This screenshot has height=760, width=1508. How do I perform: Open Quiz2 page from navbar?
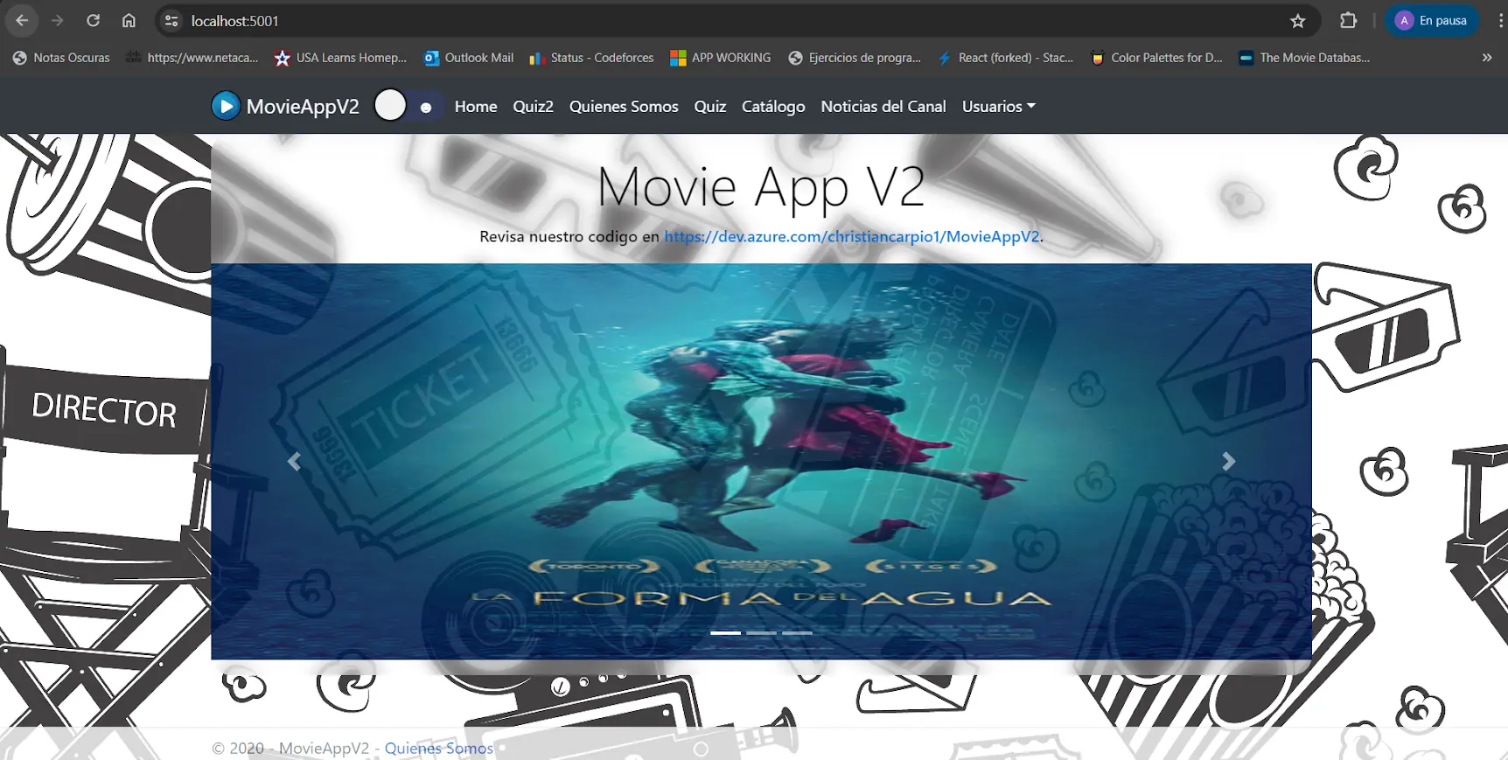coord(533,107)
